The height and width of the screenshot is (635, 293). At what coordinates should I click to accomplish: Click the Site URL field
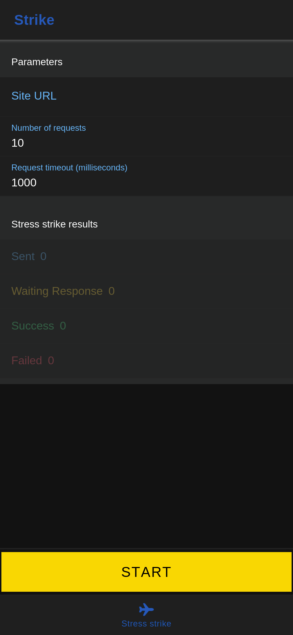click(34, 95)
